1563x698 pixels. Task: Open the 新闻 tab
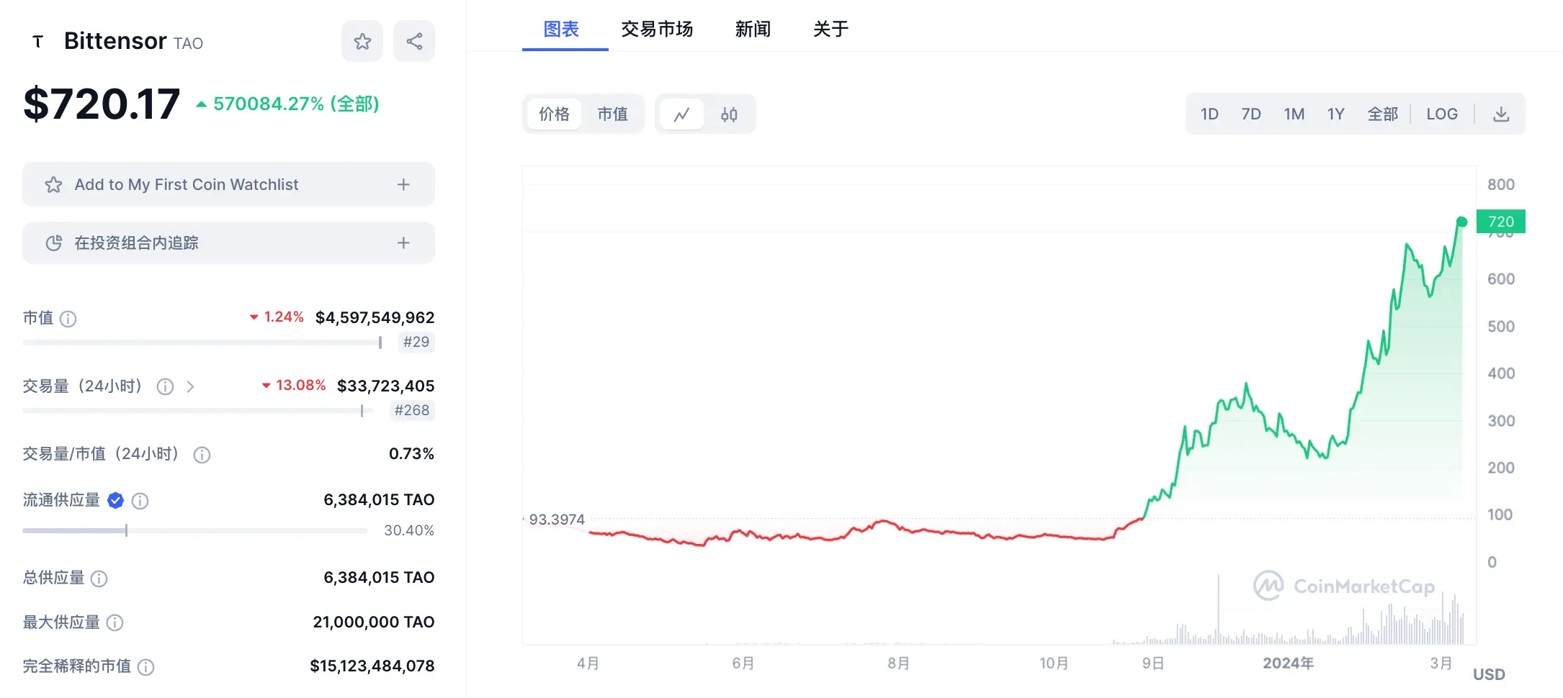pyautogui.click(x=752, y=29)
